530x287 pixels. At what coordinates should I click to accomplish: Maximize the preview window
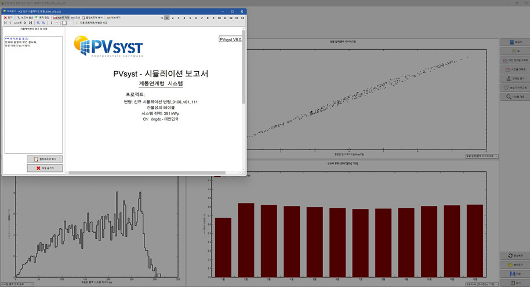point(232,11)
